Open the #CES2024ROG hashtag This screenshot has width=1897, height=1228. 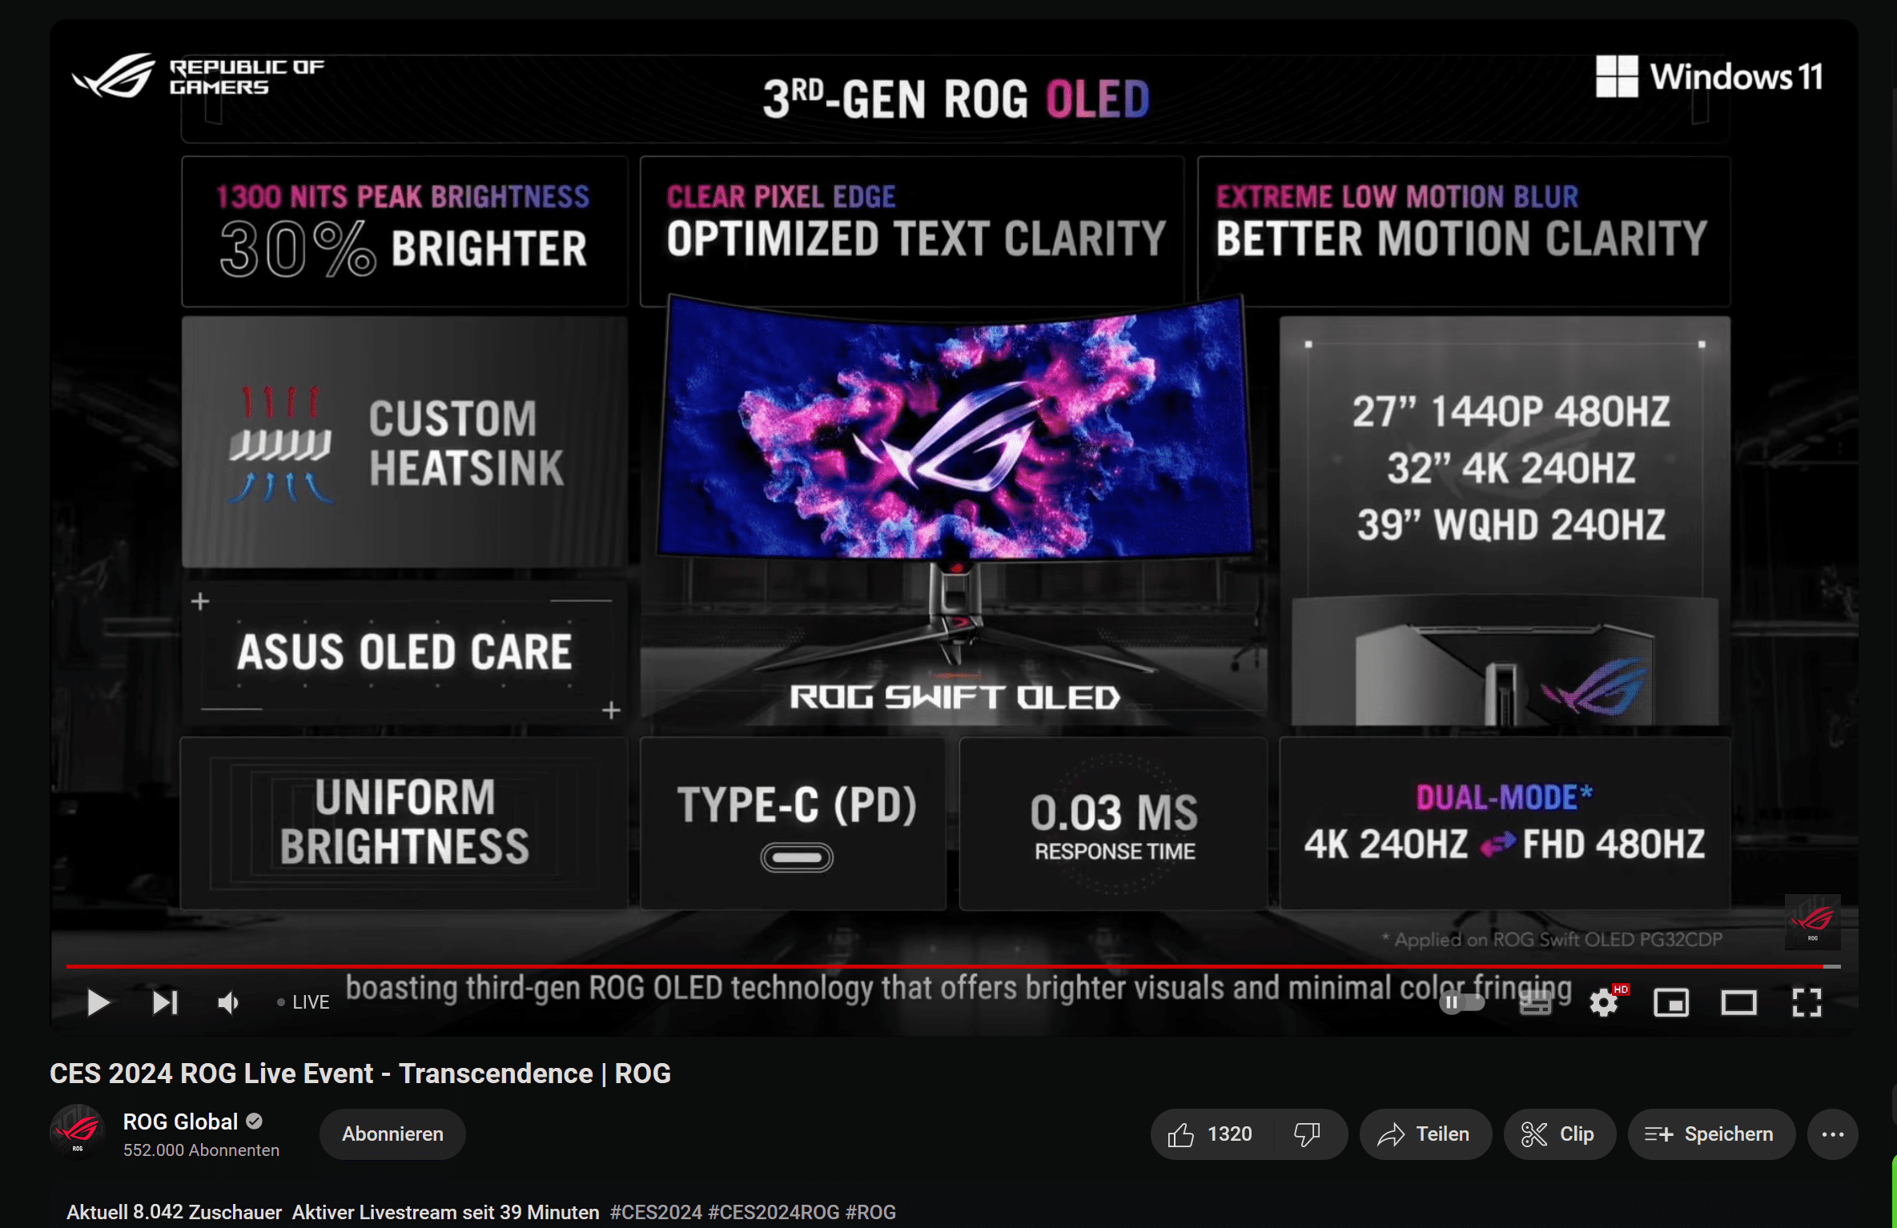click(774, 1212)
